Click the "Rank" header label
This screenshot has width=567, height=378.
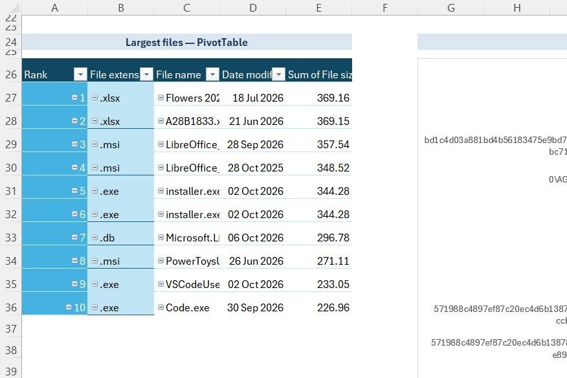(x=36, y=74)
